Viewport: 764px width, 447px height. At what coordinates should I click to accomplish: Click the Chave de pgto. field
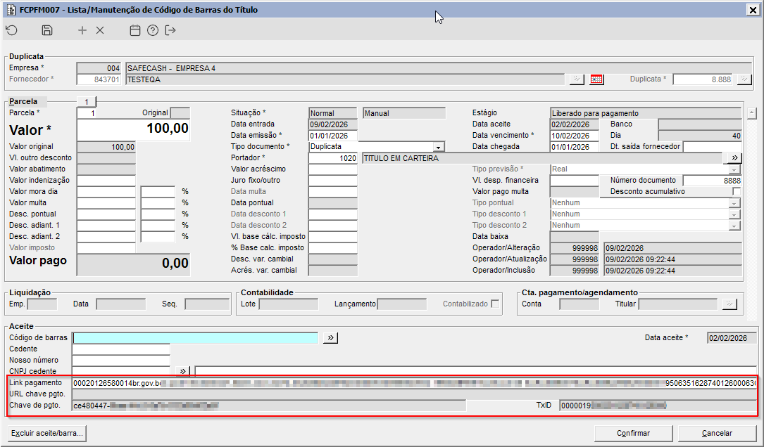pos(269,405)
